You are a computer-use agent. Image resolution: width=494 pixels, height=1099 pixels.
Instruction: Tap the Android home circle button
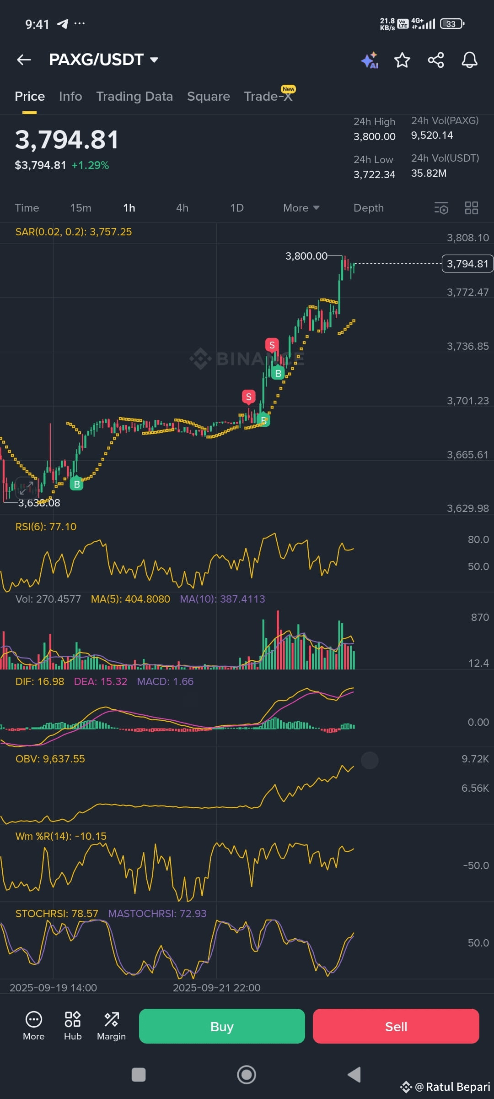pyautogui.click(x=247, y=1074)
